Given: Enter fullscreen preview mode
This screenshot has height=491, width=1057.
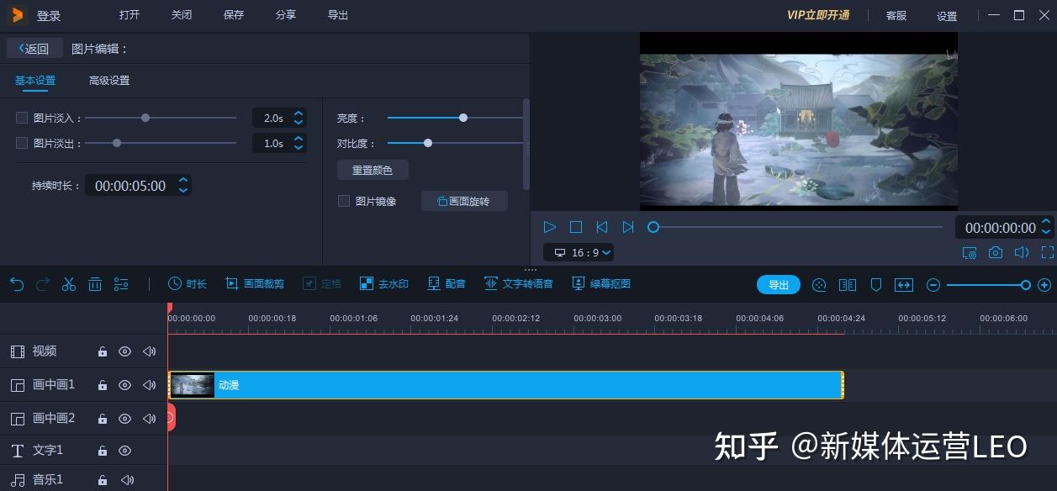Looking at the screenshot, I should (x=1048, y=252).
